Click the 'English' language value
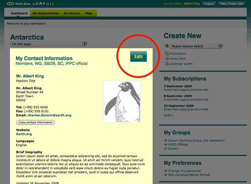 (22, 145)
